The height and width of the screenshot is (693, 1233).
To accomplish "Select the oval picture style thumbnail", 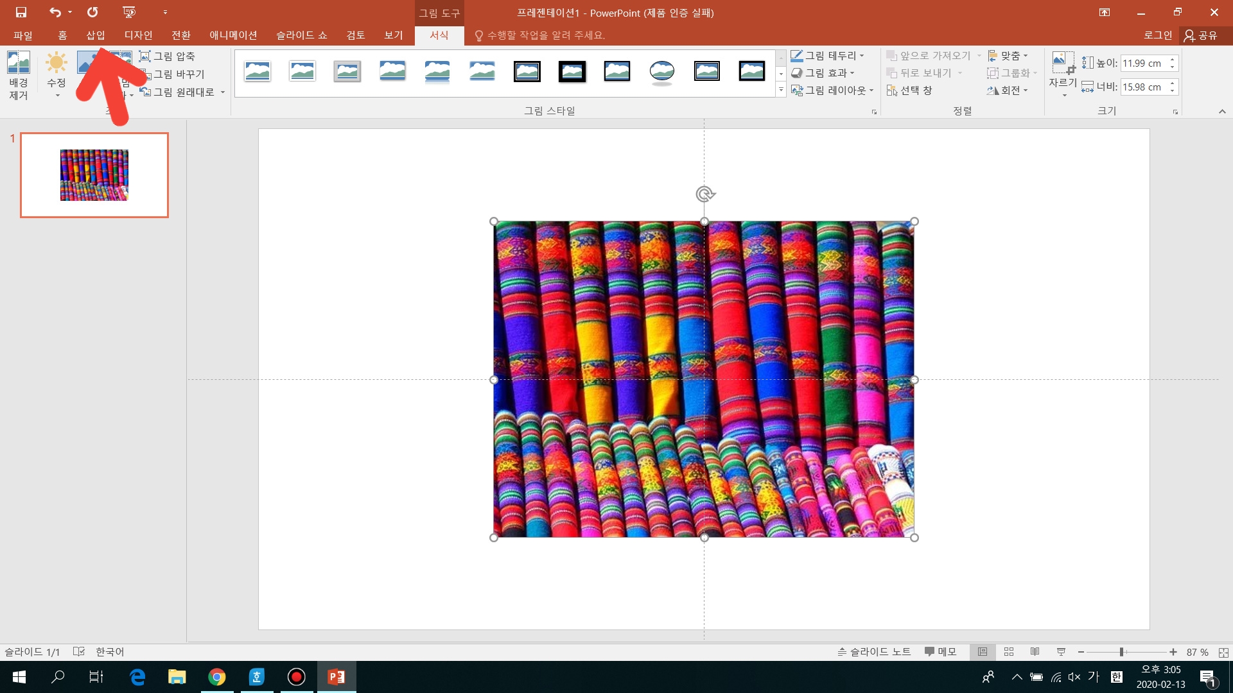I will tap(661, 71).
